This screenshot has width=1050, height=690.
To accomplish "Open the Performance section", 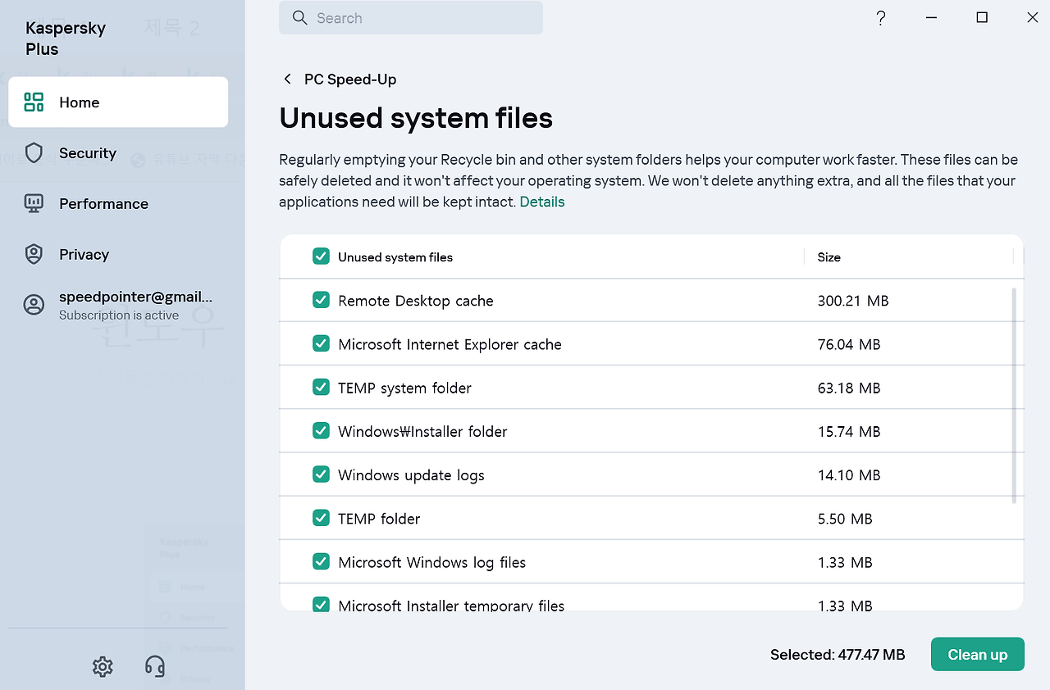I will point(118,204).
